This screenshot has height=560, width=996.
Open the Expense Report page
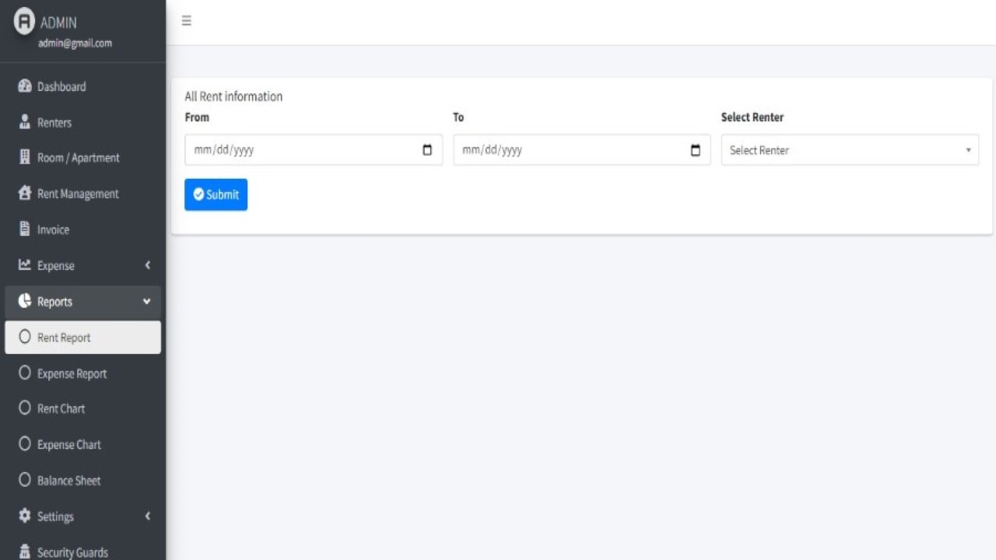click(x=72, y=373)
